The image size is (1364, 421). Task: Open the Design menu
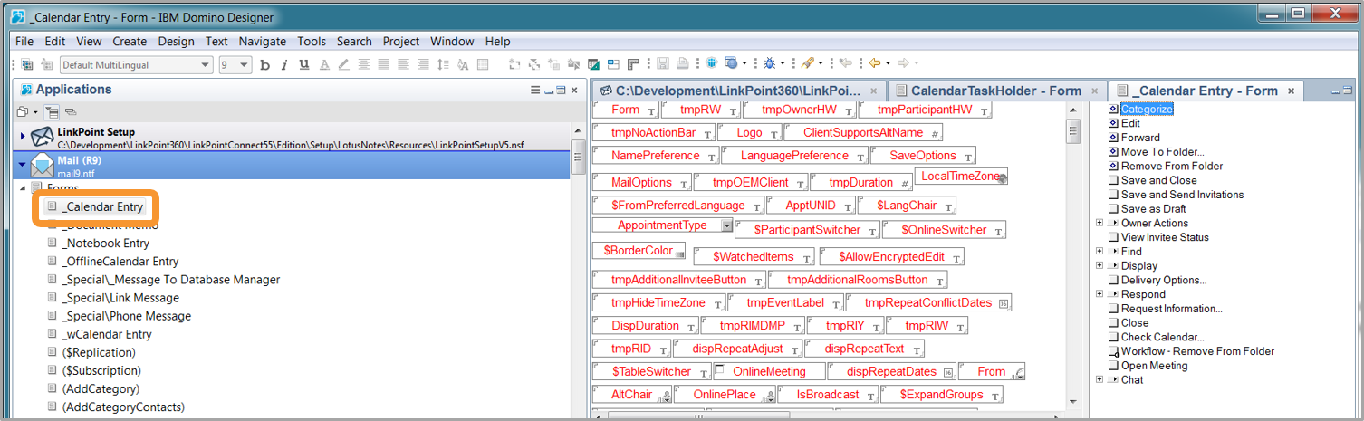pos(176,41)
